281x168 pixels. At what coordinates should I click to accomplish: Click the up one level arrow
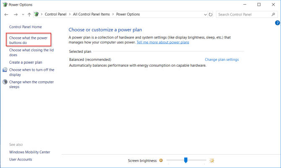(29, 14)
